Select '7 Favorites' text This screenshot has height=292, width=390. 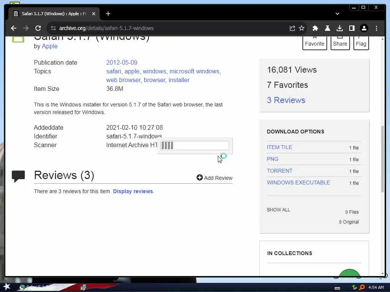pos(288,85)
